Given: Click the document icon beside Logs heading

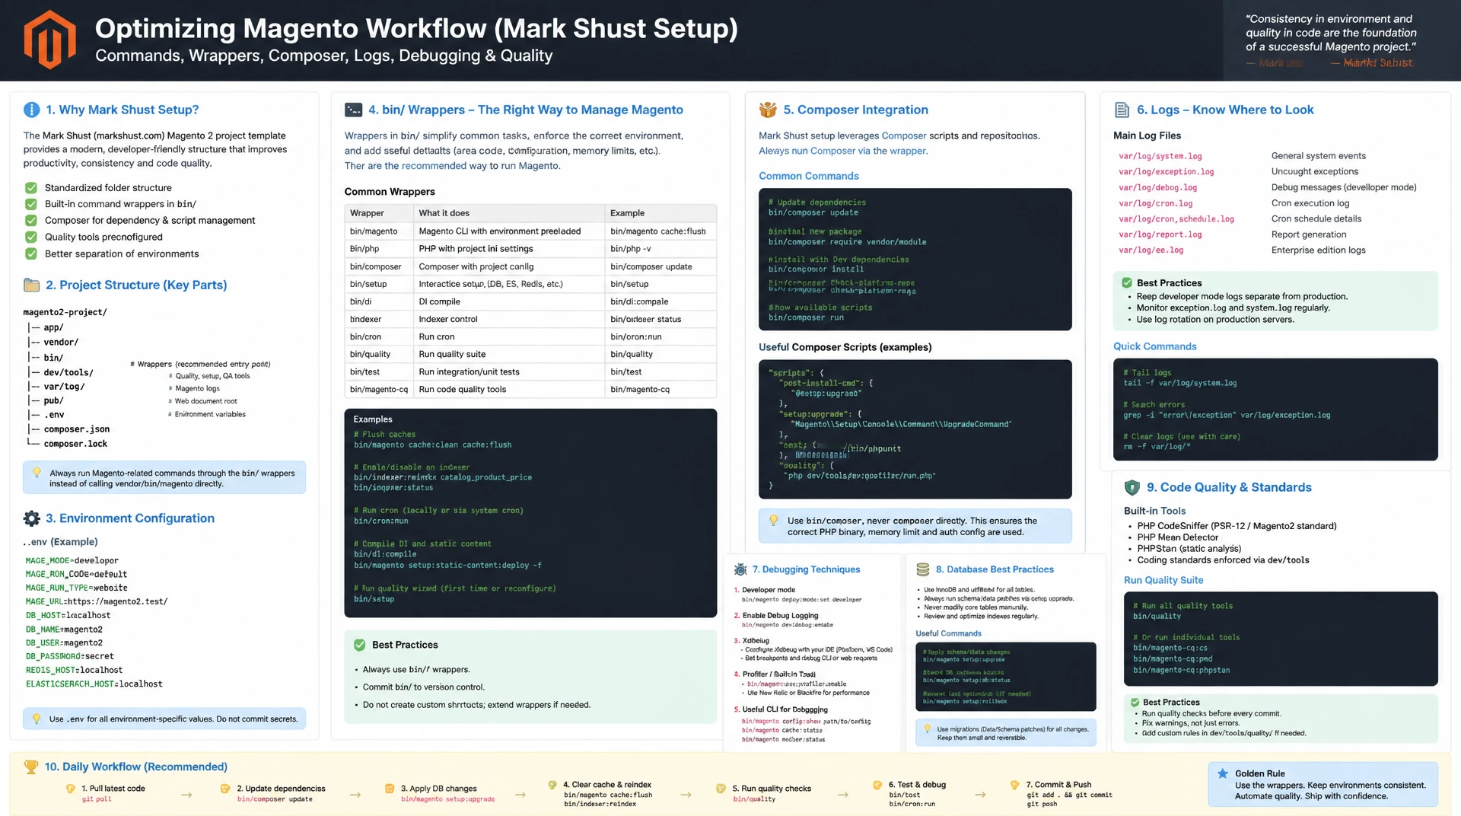Looking at the screenshot, I should (x=1122, y=110).
